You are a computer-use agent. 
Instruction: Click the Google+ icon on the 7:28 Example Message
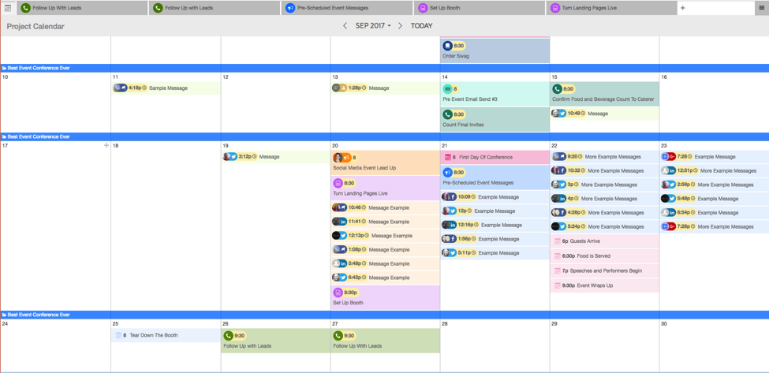[672, 157]
